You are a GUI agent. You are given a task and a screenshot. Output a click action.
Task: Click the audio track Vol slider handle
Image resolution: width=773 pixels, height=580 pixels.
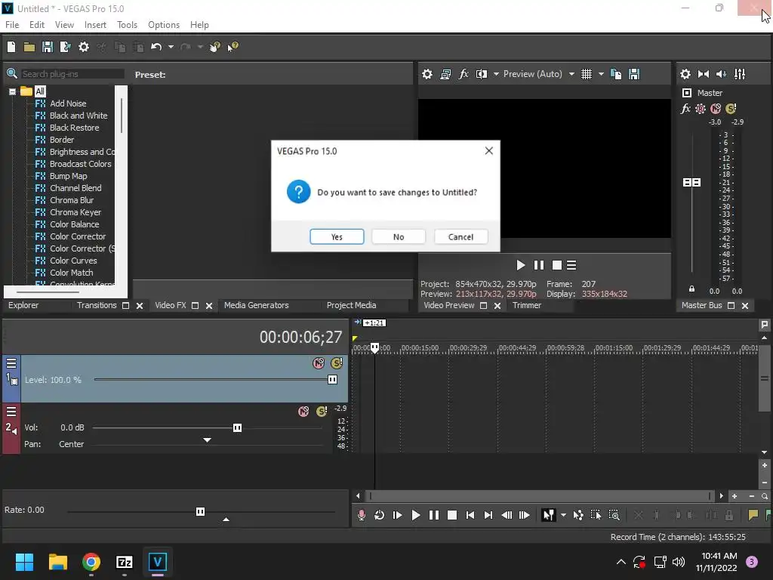click(x=237, y=427)
